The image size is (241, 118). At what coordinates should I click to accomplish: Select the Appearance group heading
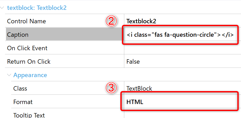click(30, 75)
